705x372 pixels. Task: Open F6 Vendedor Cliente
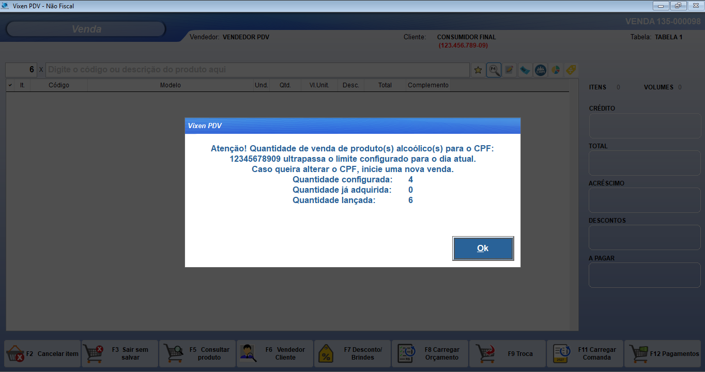tap(275, 354)
